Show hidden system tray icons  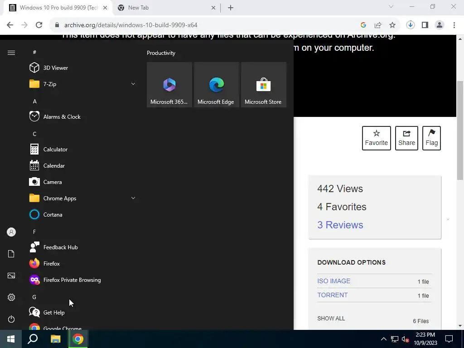(x=383, y=339)
